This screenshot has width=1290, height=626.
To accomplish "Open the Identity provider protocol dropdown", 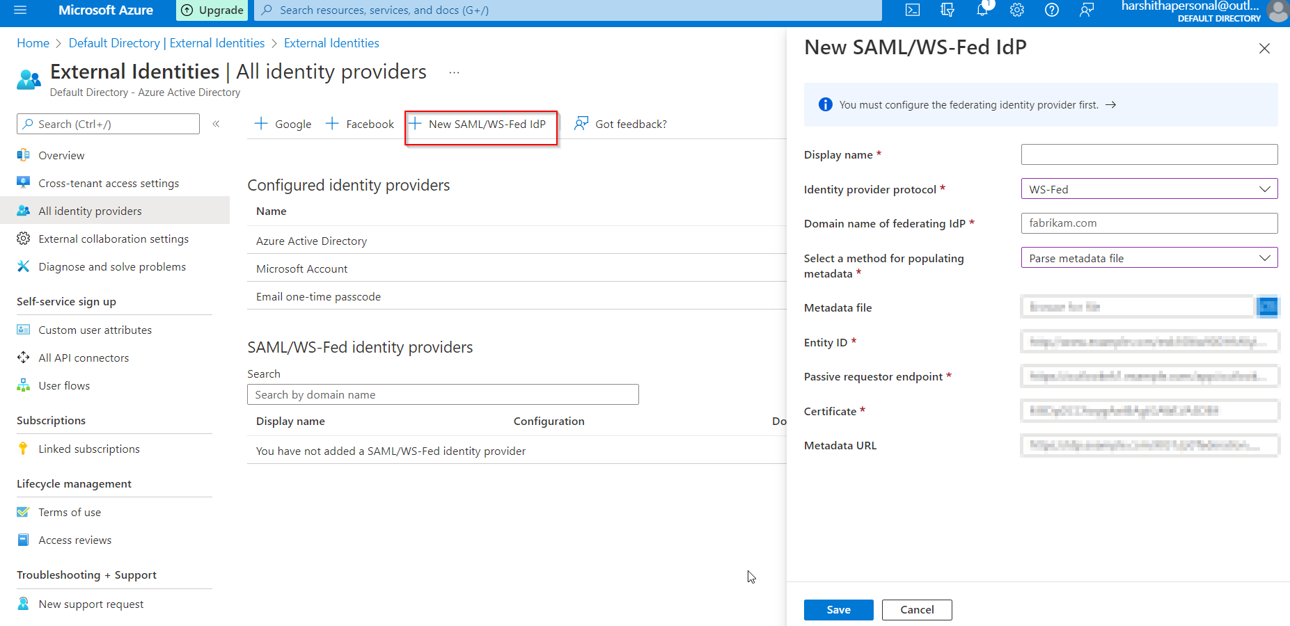I will [1149, 189].
